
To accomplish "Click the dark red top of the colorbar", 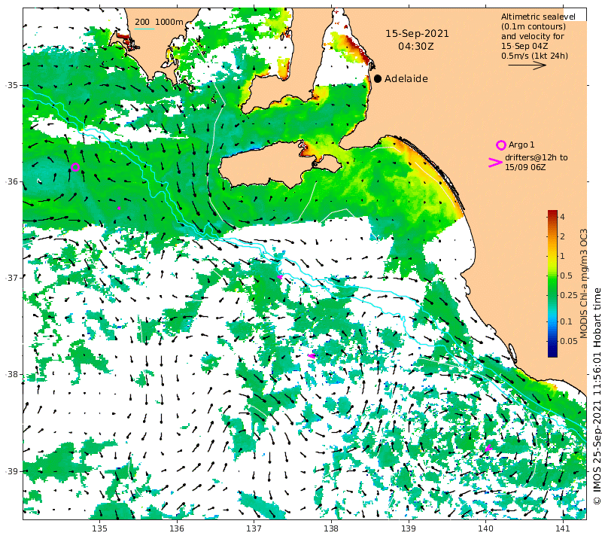I will point(552,213).
